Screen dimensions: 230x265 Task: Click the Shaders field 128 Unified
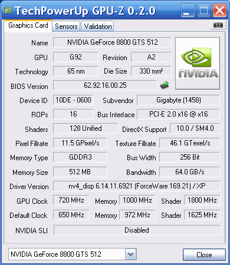point(86,128)
